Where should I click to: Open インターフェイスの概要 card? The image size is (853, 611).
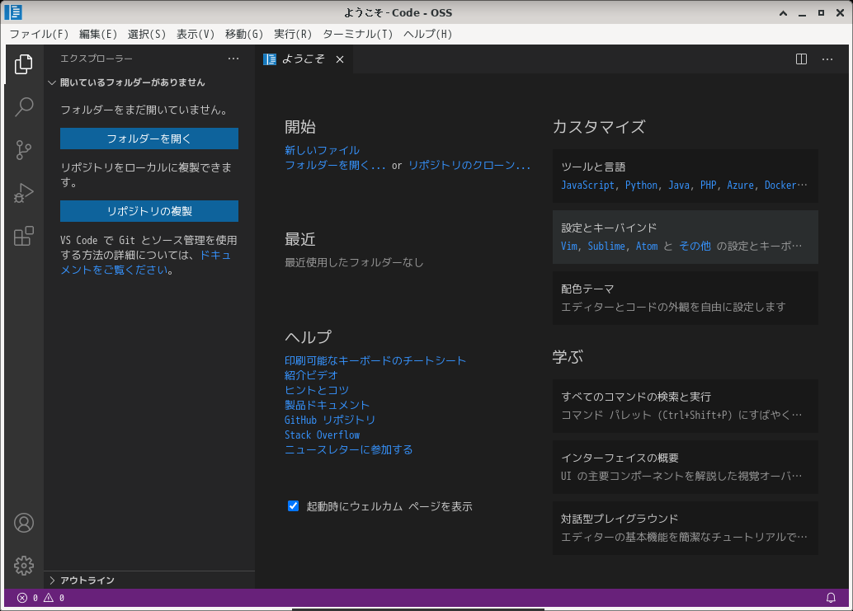(x=686, y=467)
